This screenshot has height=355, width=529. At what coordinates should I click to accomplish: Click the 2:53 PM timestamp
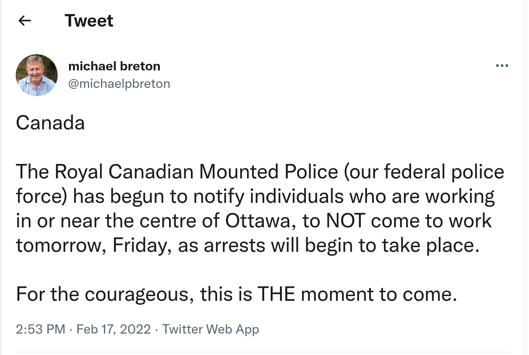(x=41, y=329)
